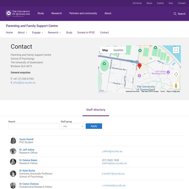Viewport: 189px width, 189px height.
Task: Click the Search magnifier icon
Action: tap(175, 14)
